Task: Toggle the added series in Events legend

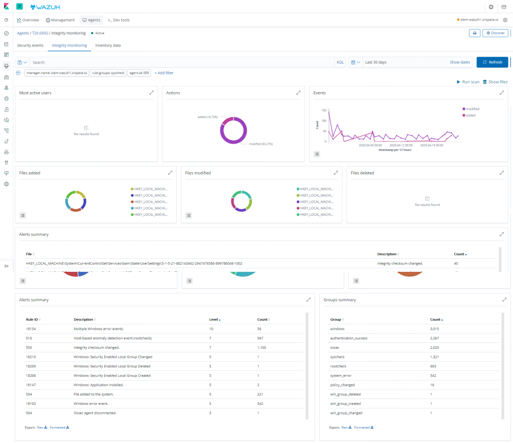Action: 469,116
